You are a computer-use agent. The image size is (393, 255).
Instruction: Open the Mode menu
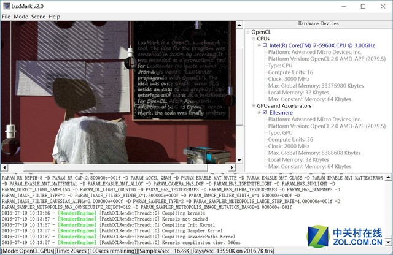point(21,17)
